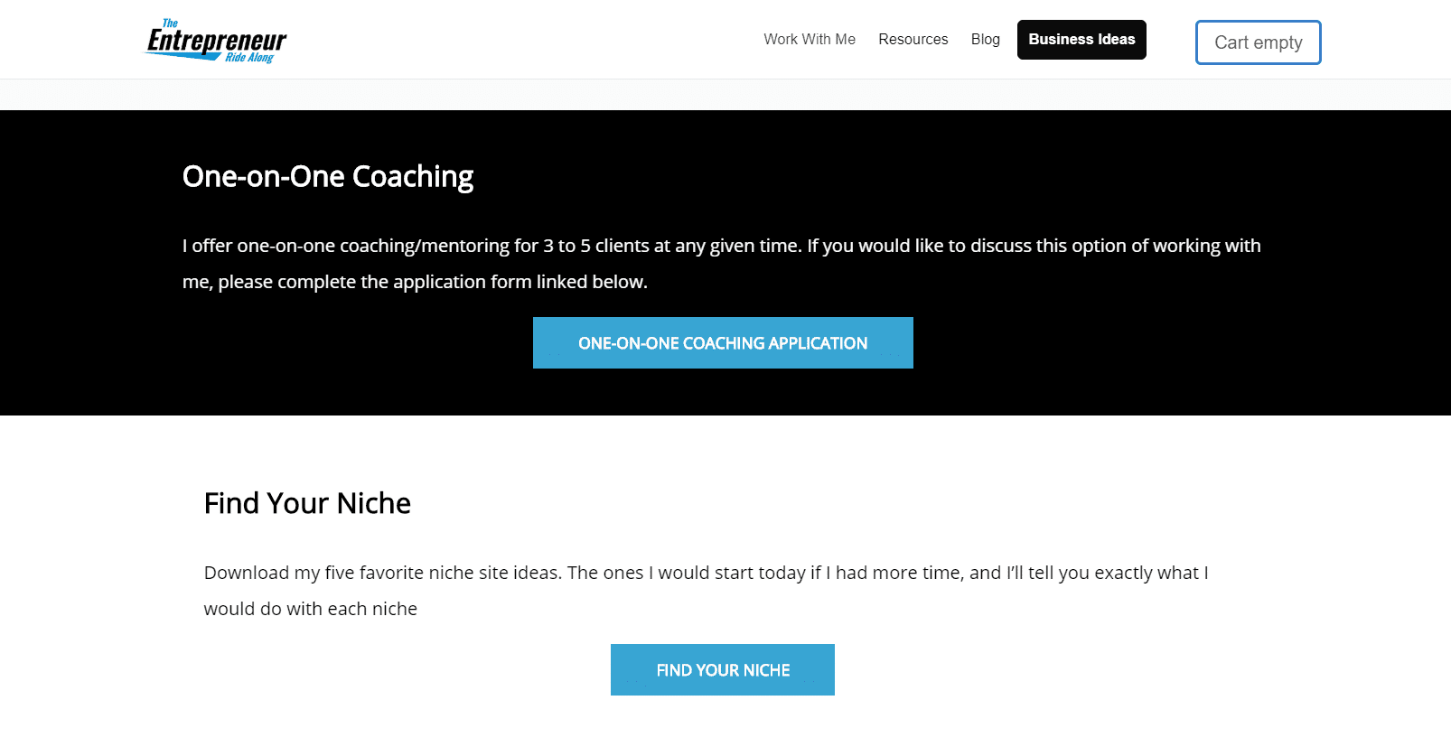Click the ONE-ON-ONE COACHING APPLICATION button
Viewport: 1451px width, 747px height.
[x=723, y=342]
